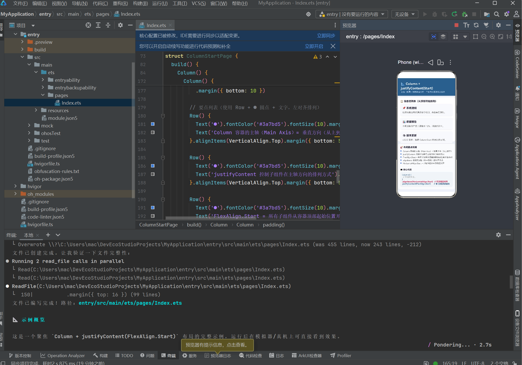The width and height of the screenshot is (522, 365).
Task: Open IDE settings gear in main toolbar
Action: point(507,14)
